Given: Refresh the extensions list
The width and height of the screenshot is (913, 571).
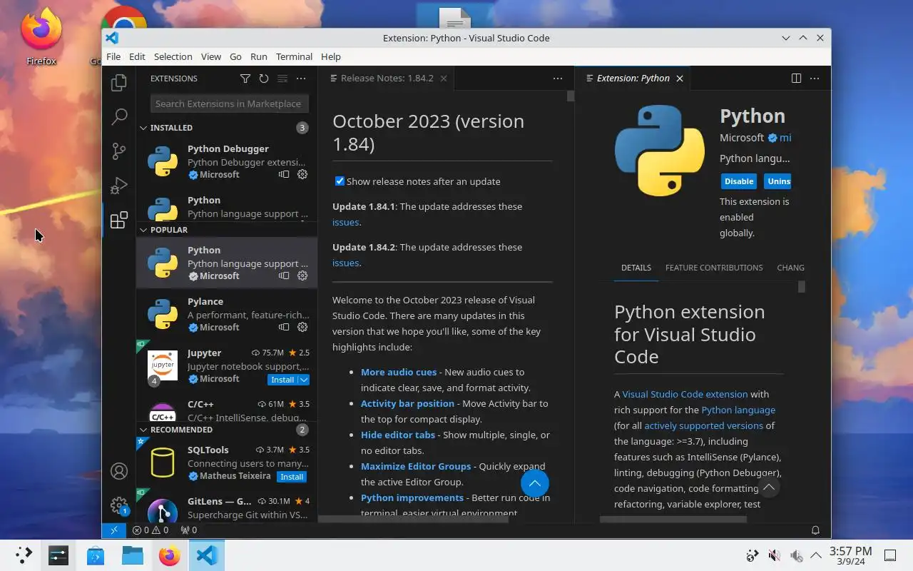Looking at the screenshot, I should pos(264,79).
